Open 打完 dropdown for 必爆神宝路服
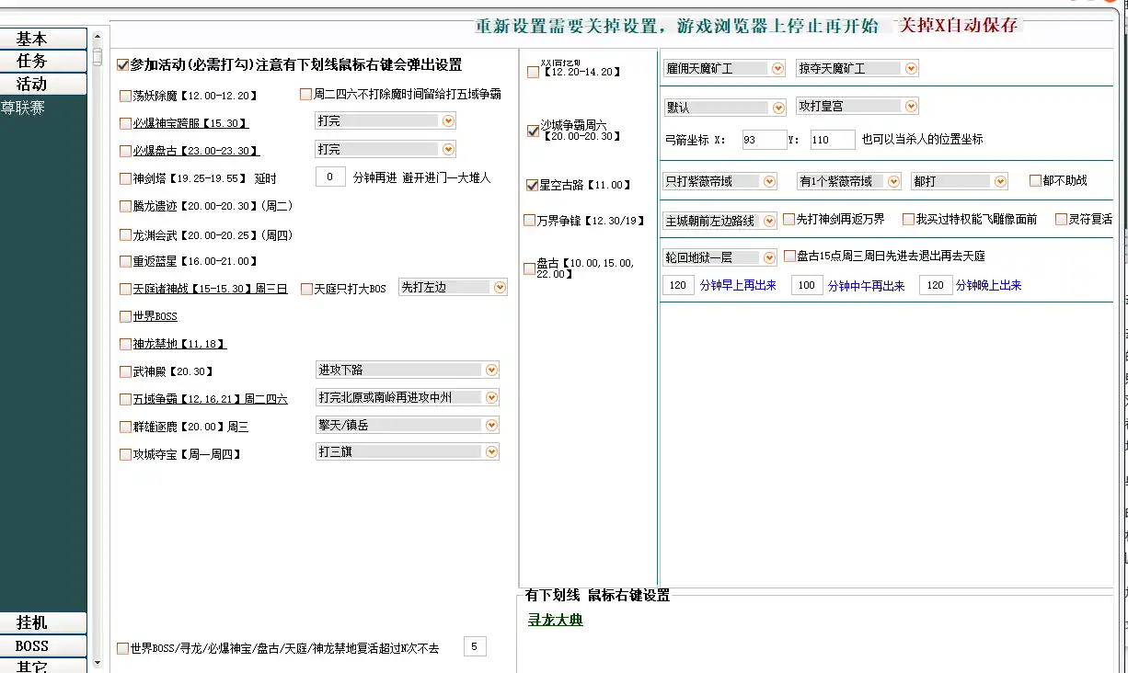This screenshot has width=1128, height=673. click(386, 120)
